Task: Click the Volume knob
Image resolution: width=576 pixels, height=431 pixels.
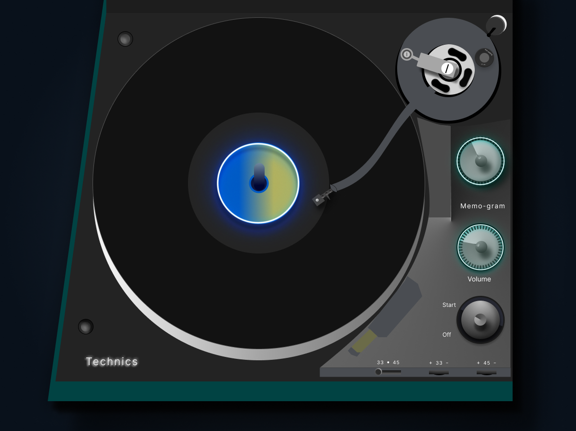Action: [481, 247]
